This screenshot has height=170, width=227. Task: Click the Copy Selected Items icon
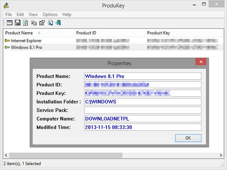[34, 23]
